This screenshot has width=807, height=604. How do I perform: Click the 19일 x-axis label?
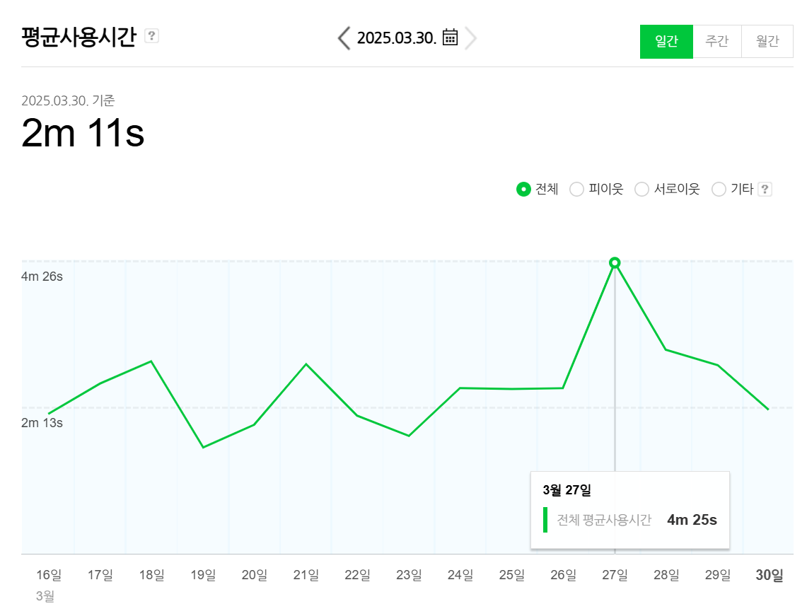tap(203, 575)
